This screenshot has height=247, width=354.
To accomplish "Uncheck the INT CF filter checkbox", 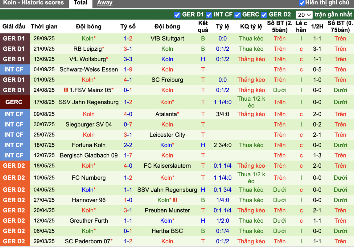I will pos(209,15).
